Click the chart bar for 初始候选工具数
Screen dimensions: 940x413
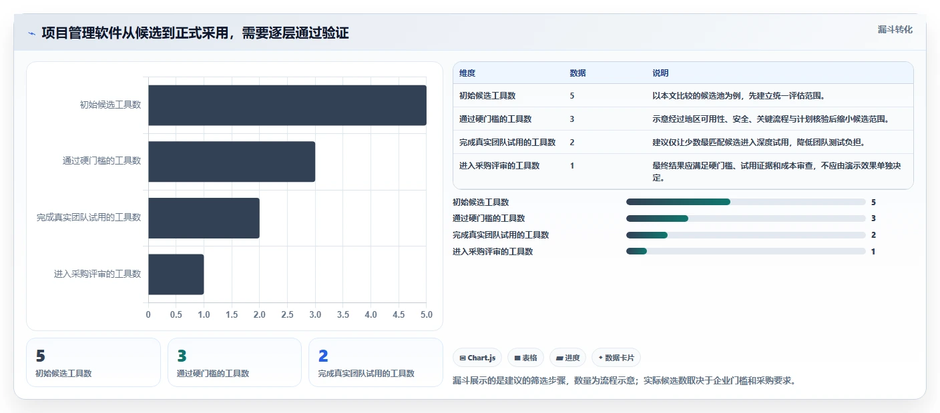tap(287, 105)
